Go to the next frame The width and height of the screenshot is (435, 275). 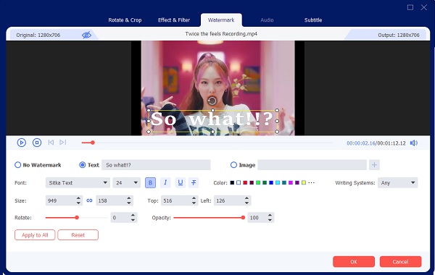click(x=63, y=143)
